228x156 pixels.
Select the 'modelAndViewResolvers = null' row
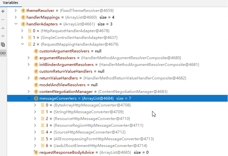point(117,85)
